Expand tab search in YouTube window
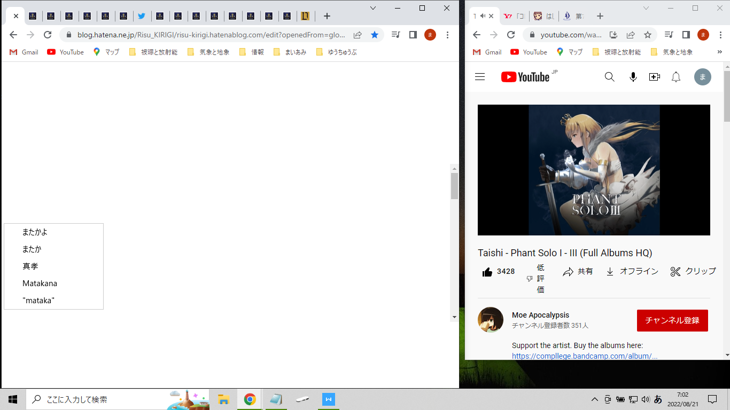Viewport: 730px width, 410px height. [x=646, y=8]
